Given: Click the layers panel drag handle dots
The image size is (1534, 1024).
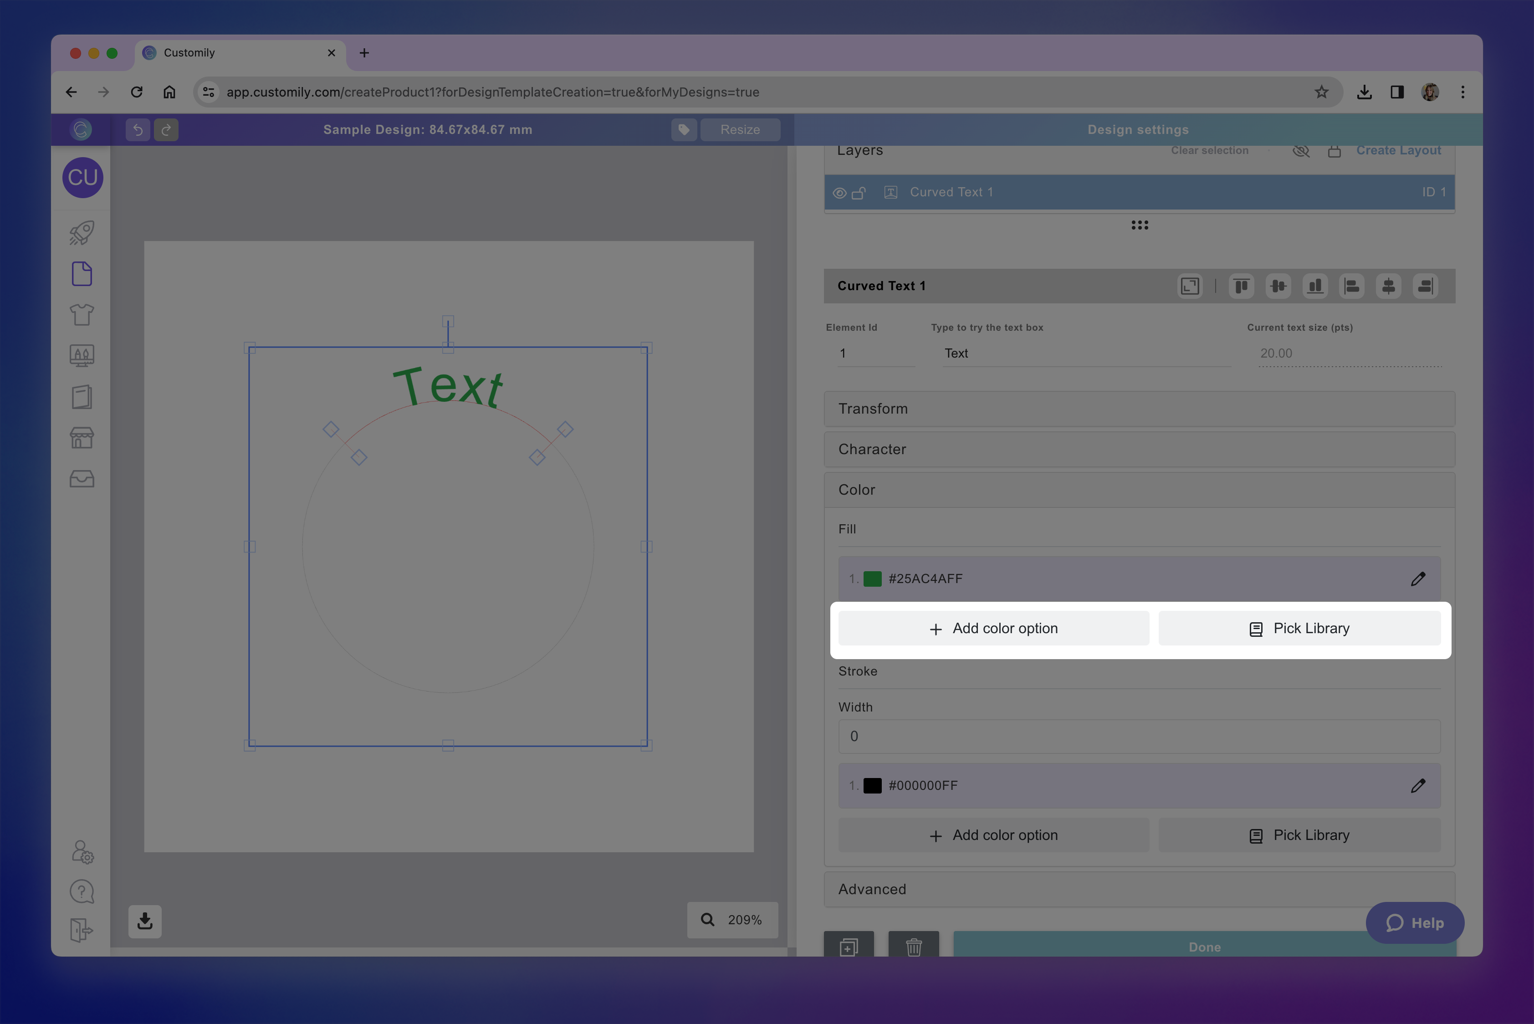Looking at the screenshot, I should [x=1140, y=225].
